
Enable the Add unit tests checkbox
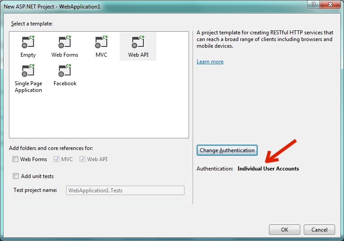16,176
